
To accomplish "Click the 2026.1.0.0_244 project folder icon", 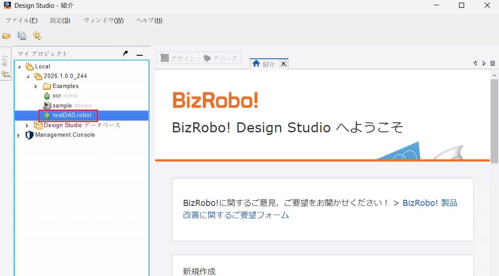I will coord(38,76).
